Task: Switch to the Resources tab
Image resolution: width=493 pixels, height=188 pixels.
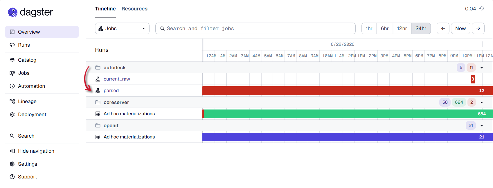Action: point(134,9)
